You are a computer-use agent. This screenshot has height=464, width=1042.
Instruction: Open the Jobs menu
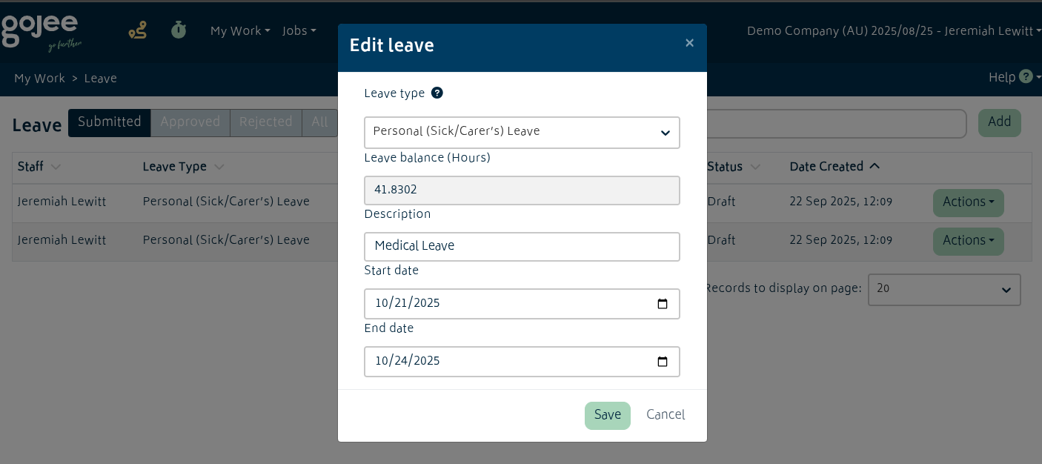299,31
